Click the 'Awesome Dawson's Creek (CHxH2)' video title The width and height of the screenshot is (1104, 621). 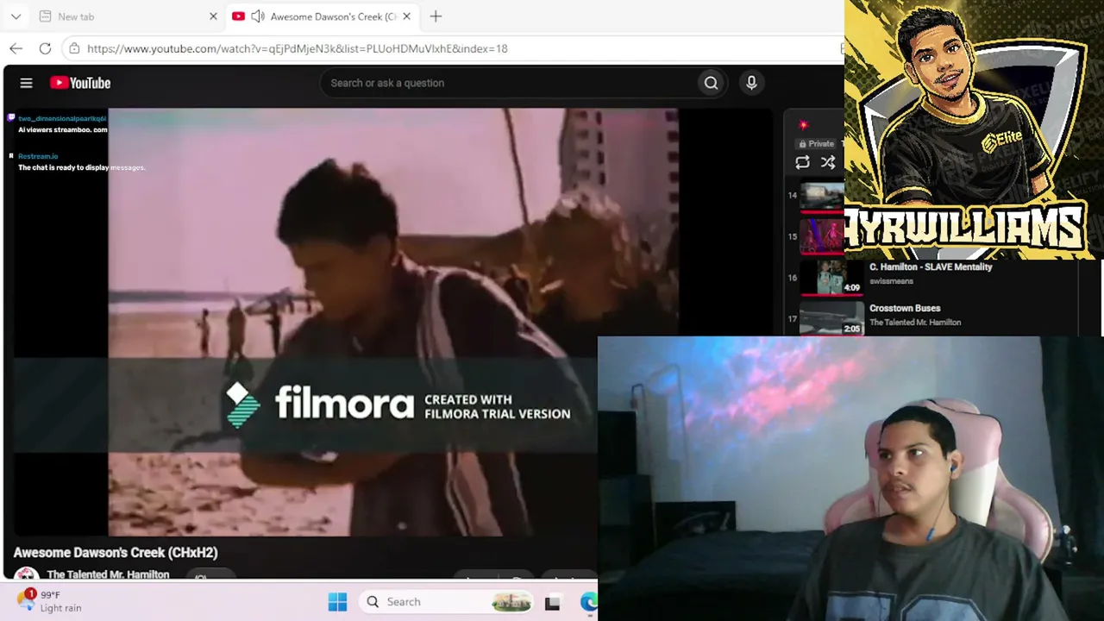(x=116, y=553)
